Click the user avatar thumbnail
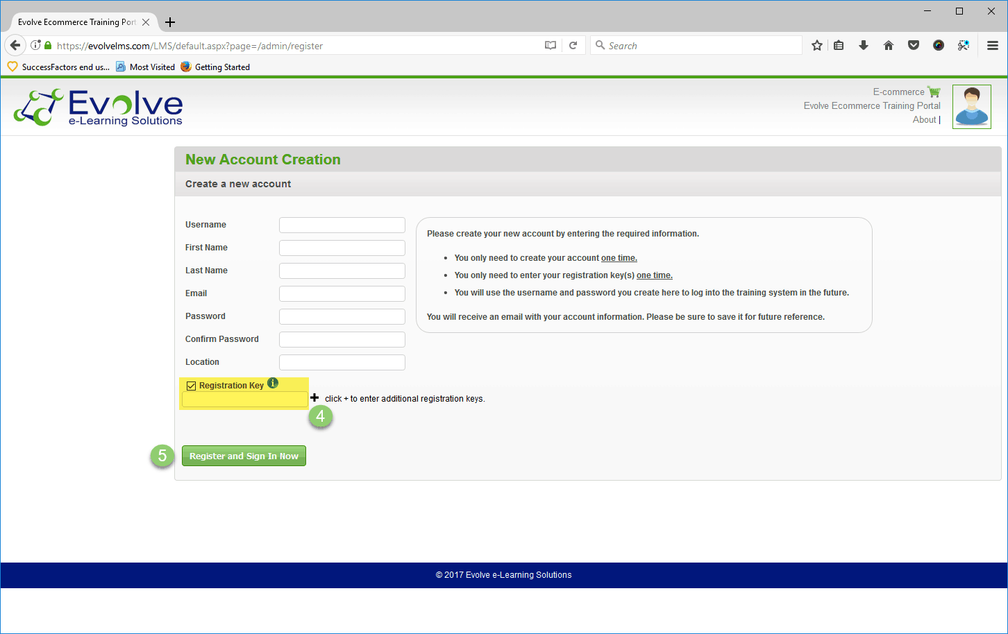Image resolution: width=1008 pixels, height=634 pixels. click(971, 107)
